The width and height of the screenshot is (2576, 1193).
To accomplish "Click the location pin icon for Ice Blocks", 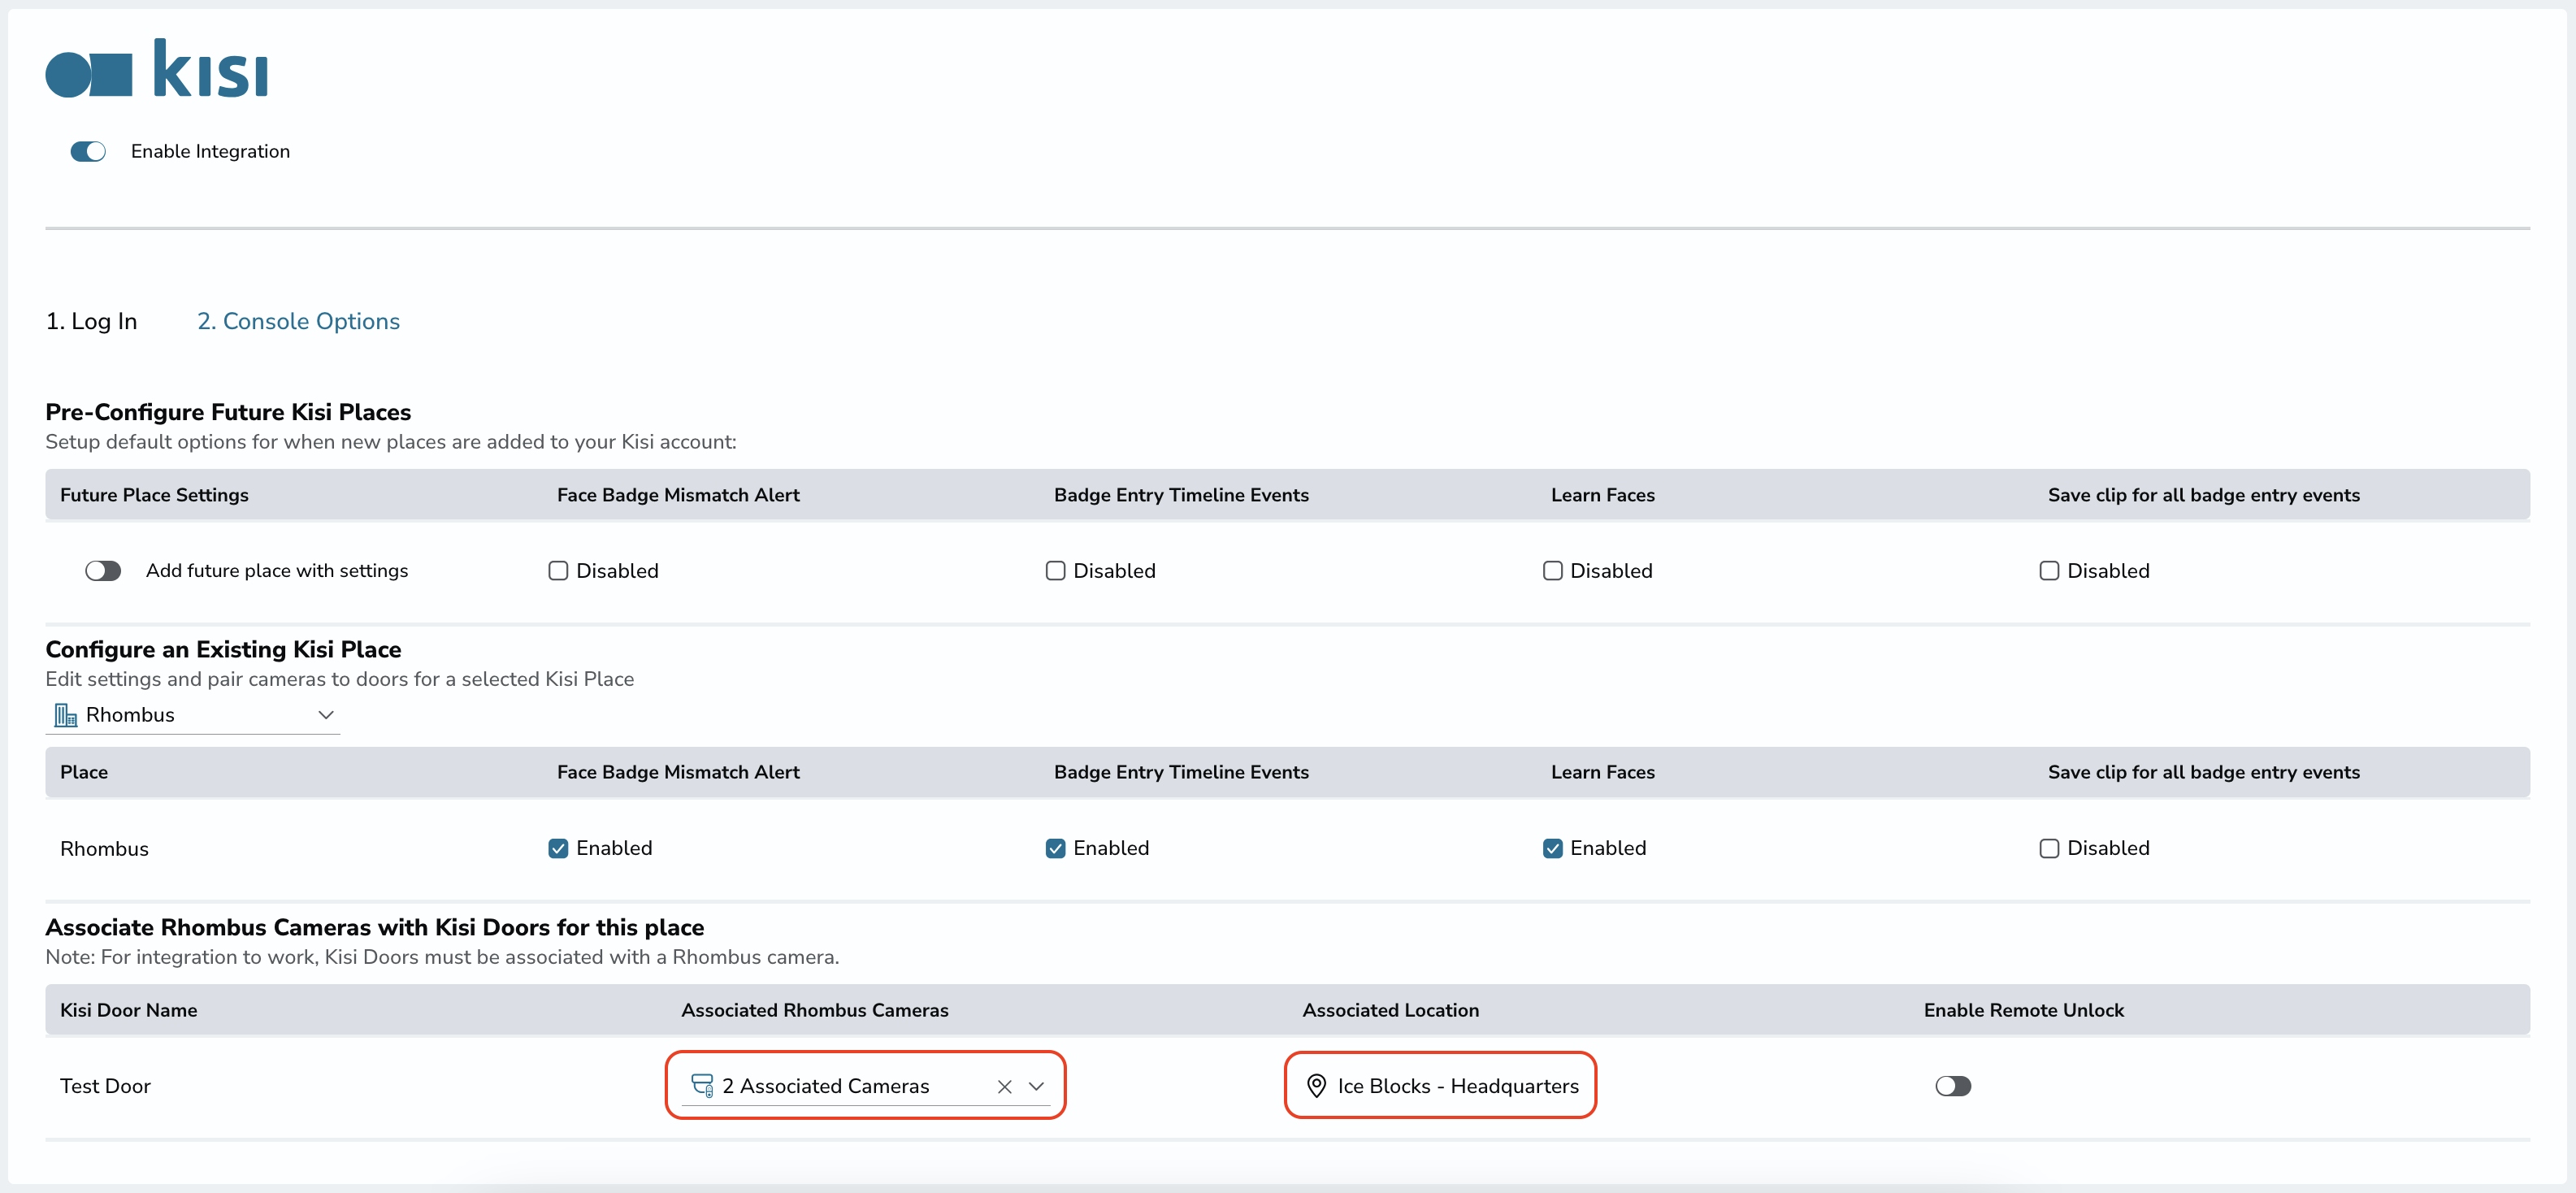I will (x=1317, y=1086).
